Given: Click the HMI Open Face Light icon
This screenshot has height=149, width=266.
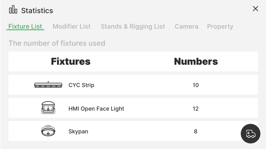Looking at the screenshot, I should [x=48, y=108].
